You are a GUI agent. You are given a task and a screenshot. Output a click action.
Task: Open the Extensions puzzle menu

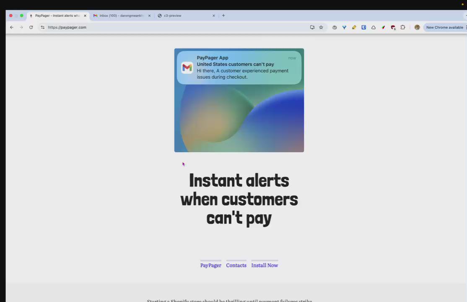coord(403,27)
